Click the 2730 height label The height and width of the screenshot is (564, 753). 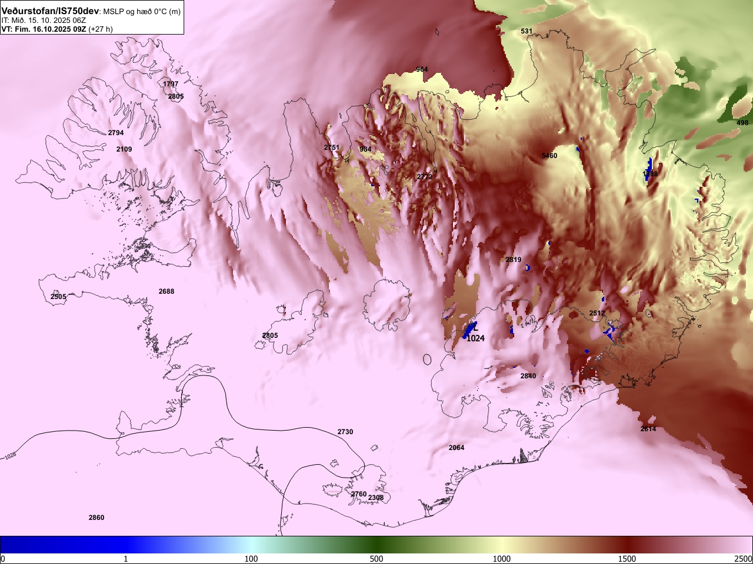click(x=345, y=432)
